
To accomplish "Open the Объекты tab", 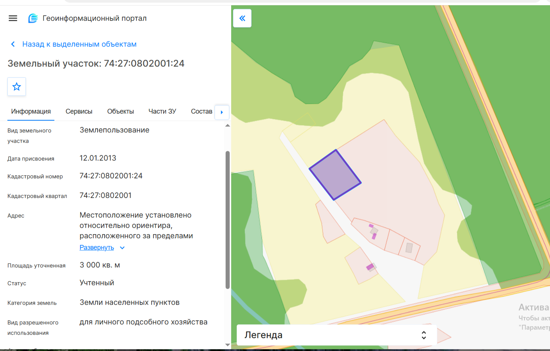I will [x=121, y=111].
